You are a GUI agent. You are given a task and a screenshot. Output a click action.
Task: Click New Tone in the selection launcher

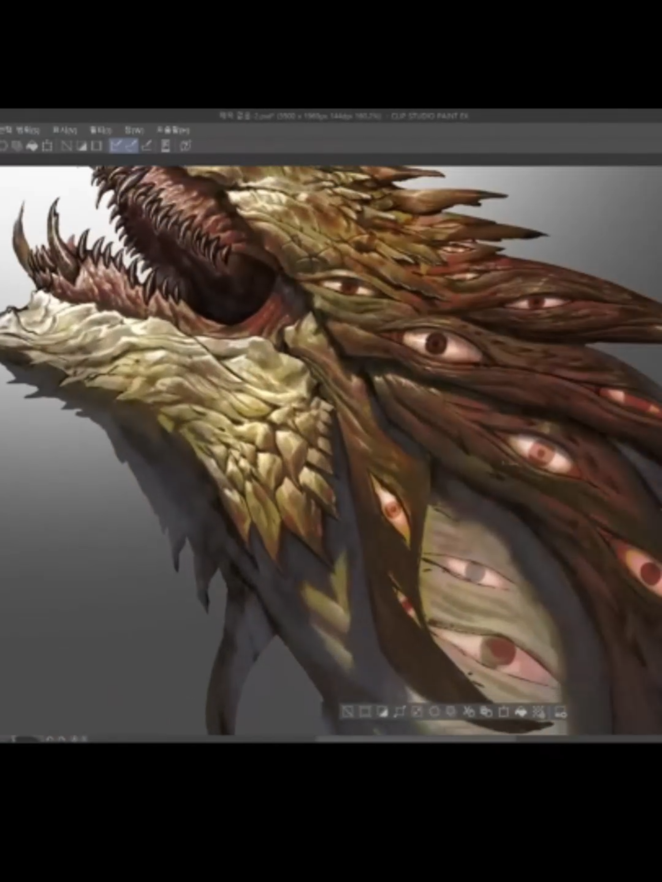[x=538, y=712]
